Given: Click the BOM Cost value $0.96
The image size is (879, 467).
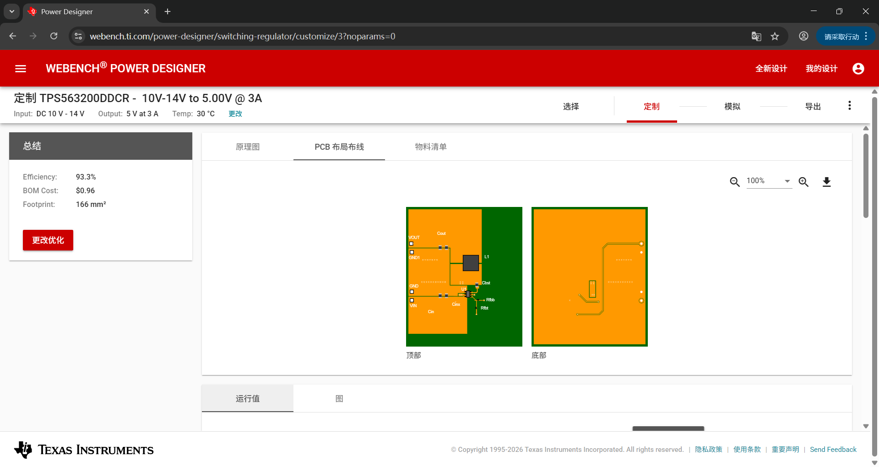Looking at the screenshot, I should pos(85,190).
